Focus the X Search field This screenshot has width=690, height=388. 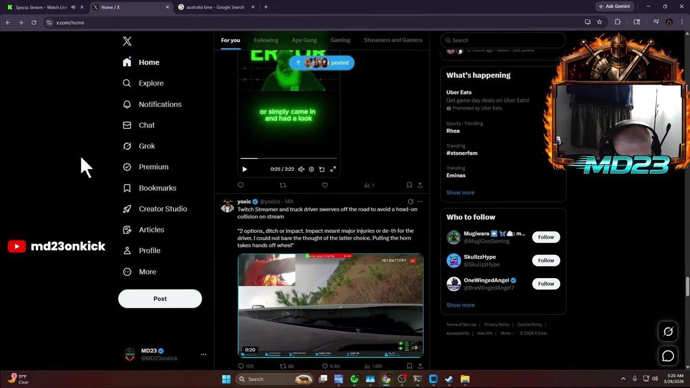point(503,40)
